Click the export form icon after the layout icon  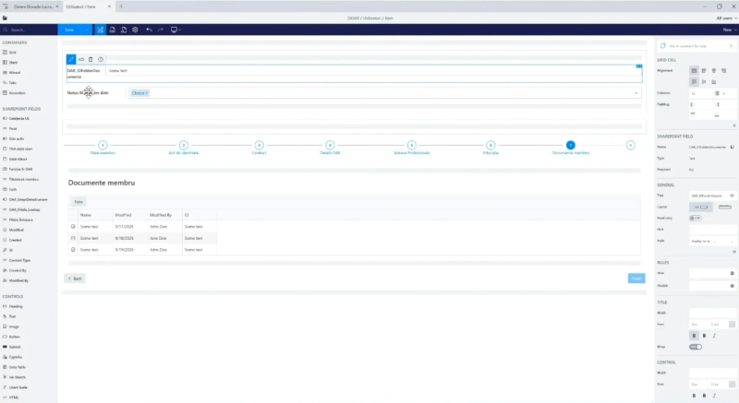click(x=112, y=30)
